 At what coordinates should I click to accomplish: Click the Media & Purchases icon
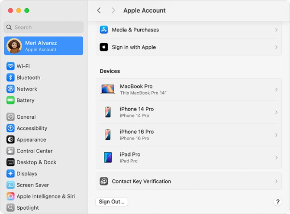[x=104, y=30]
